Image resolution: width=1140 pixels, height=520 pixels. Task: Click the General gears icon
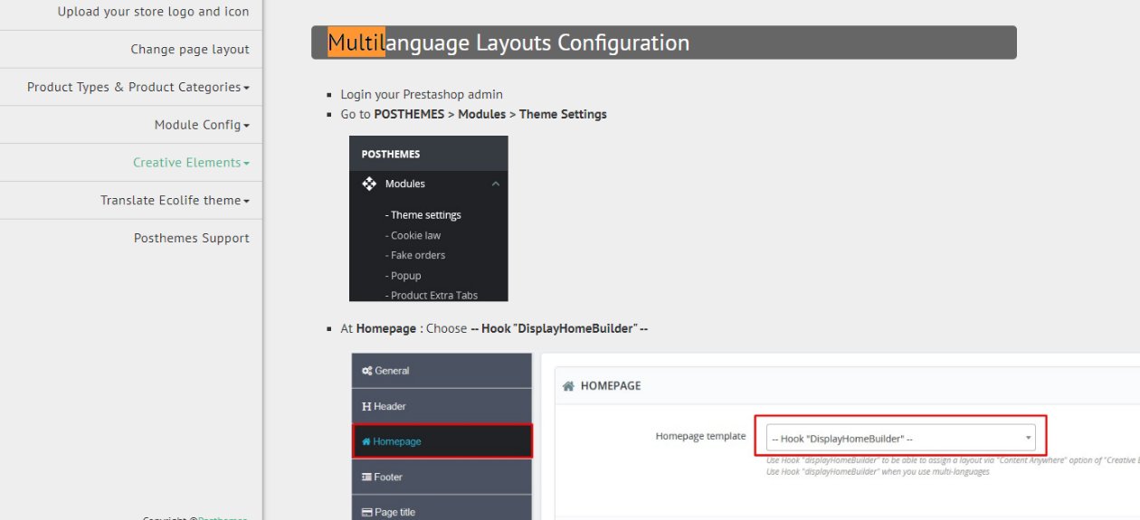click(366, 371)
